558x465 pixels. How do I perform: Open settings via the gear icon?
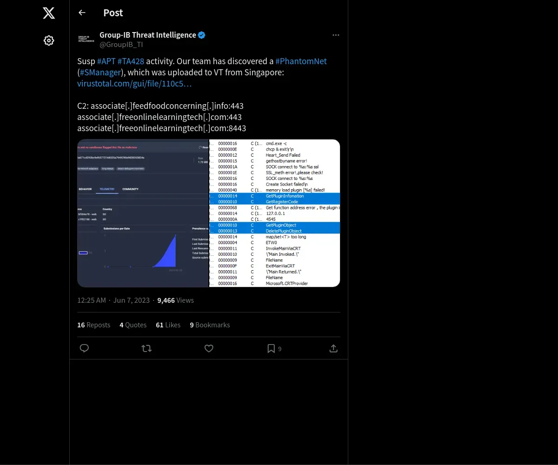click(x=49, y=40)
